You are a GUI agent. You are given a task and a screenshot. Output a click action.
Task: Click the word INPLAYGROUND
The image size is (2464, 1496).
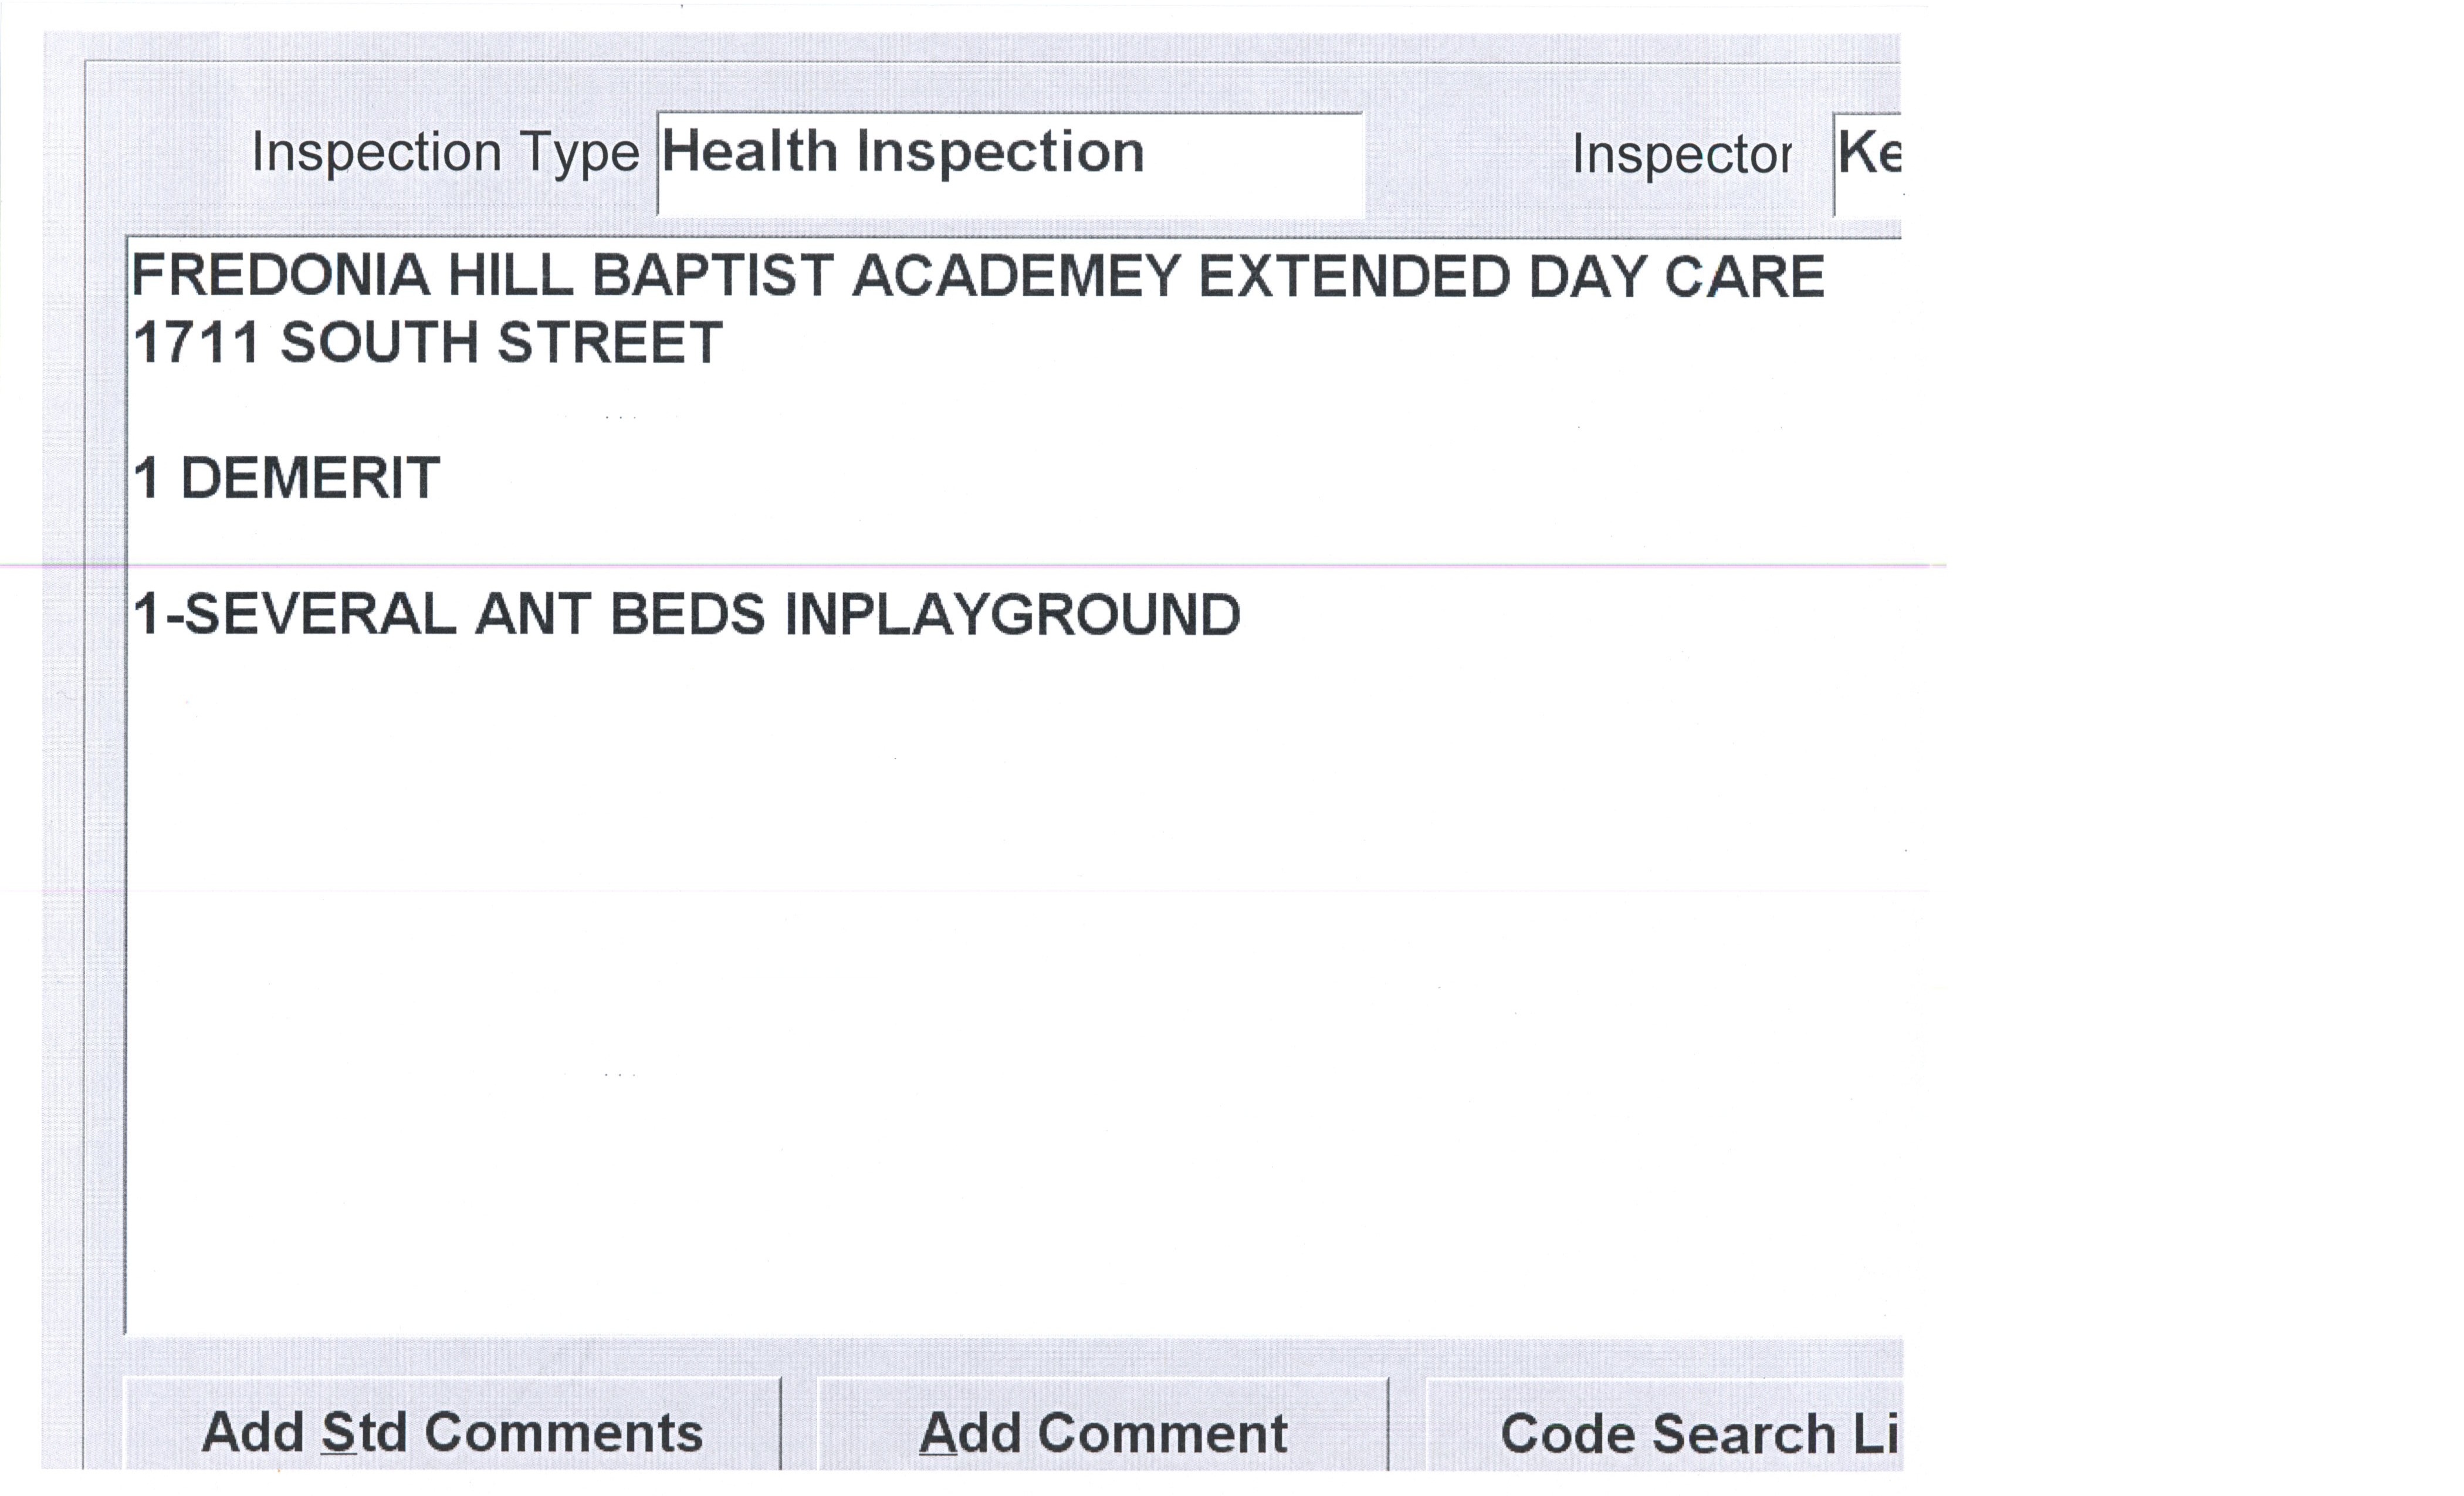(1012, 614)
